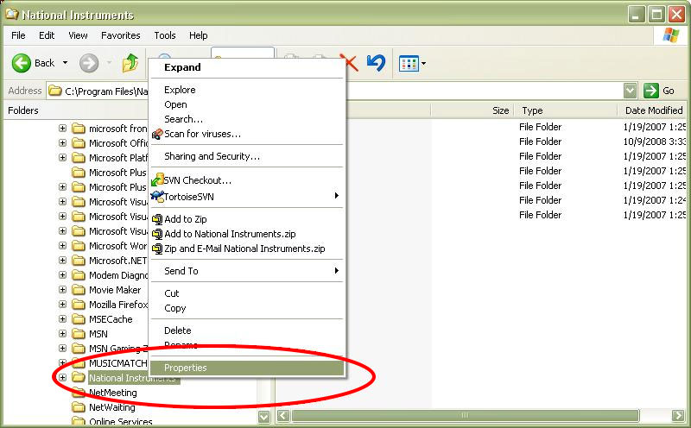Open the TortoiseSVN submenu arrow
691x428 pixels.
(337, 196)
